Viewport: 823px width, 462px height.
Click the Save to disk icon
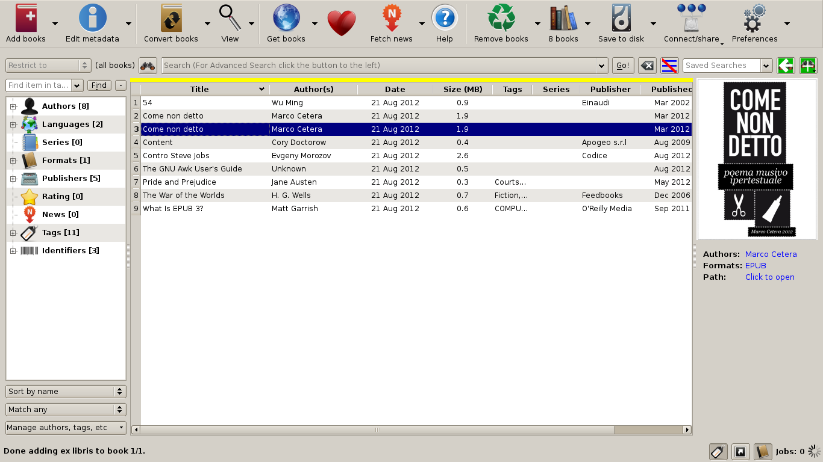[x=621, y=18]
